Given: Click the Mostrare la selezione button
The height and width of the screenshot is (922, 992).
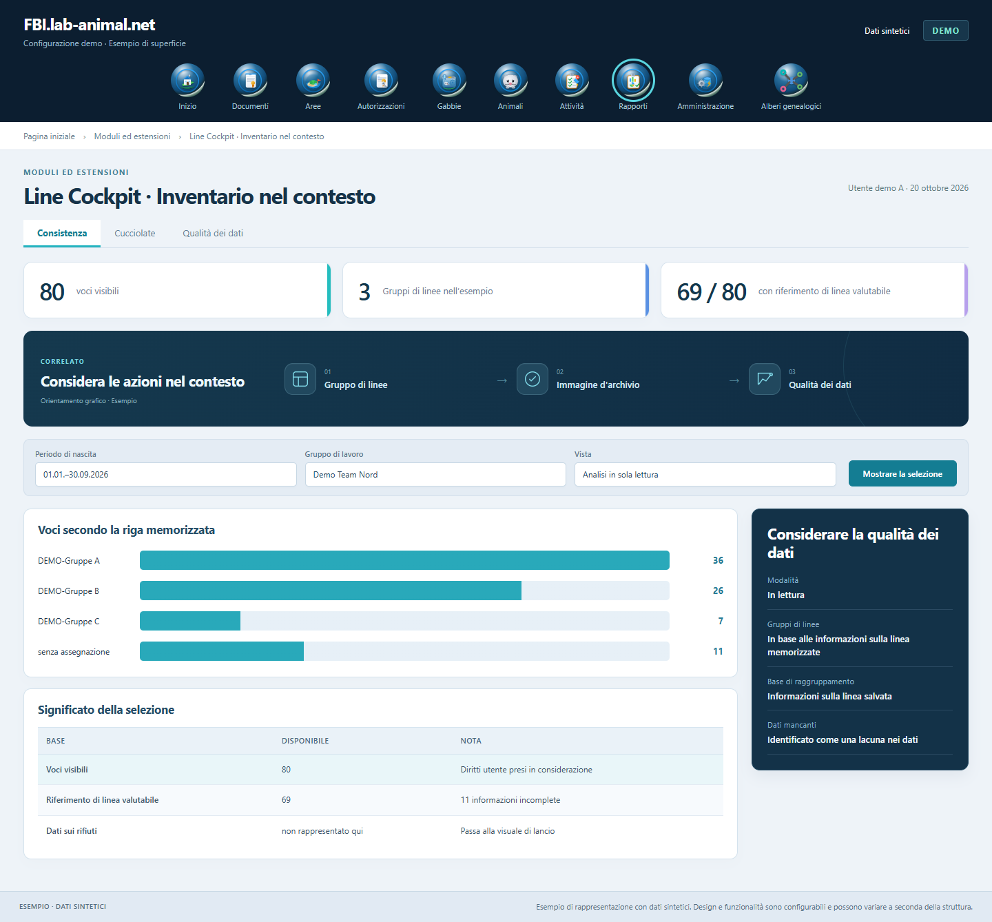Looking at the screenshot, I should (x=902, y=473).
